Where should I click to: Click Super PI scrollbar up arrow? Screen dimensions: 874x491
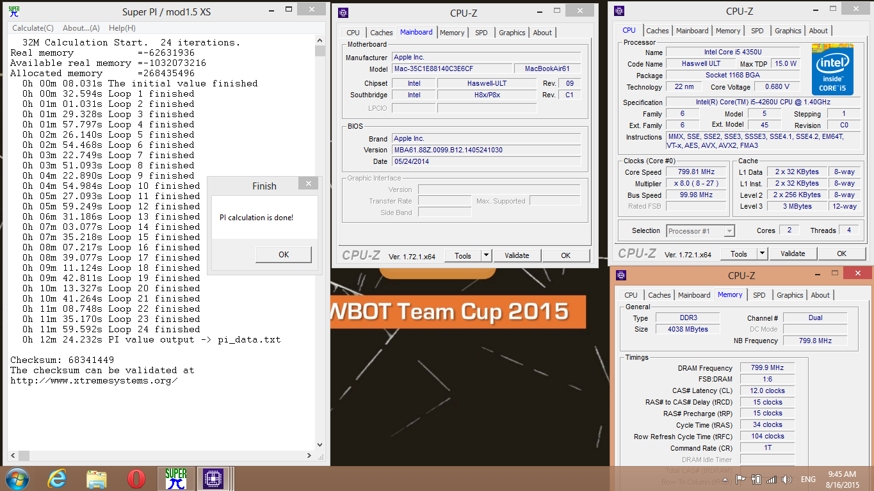[321, 42]
